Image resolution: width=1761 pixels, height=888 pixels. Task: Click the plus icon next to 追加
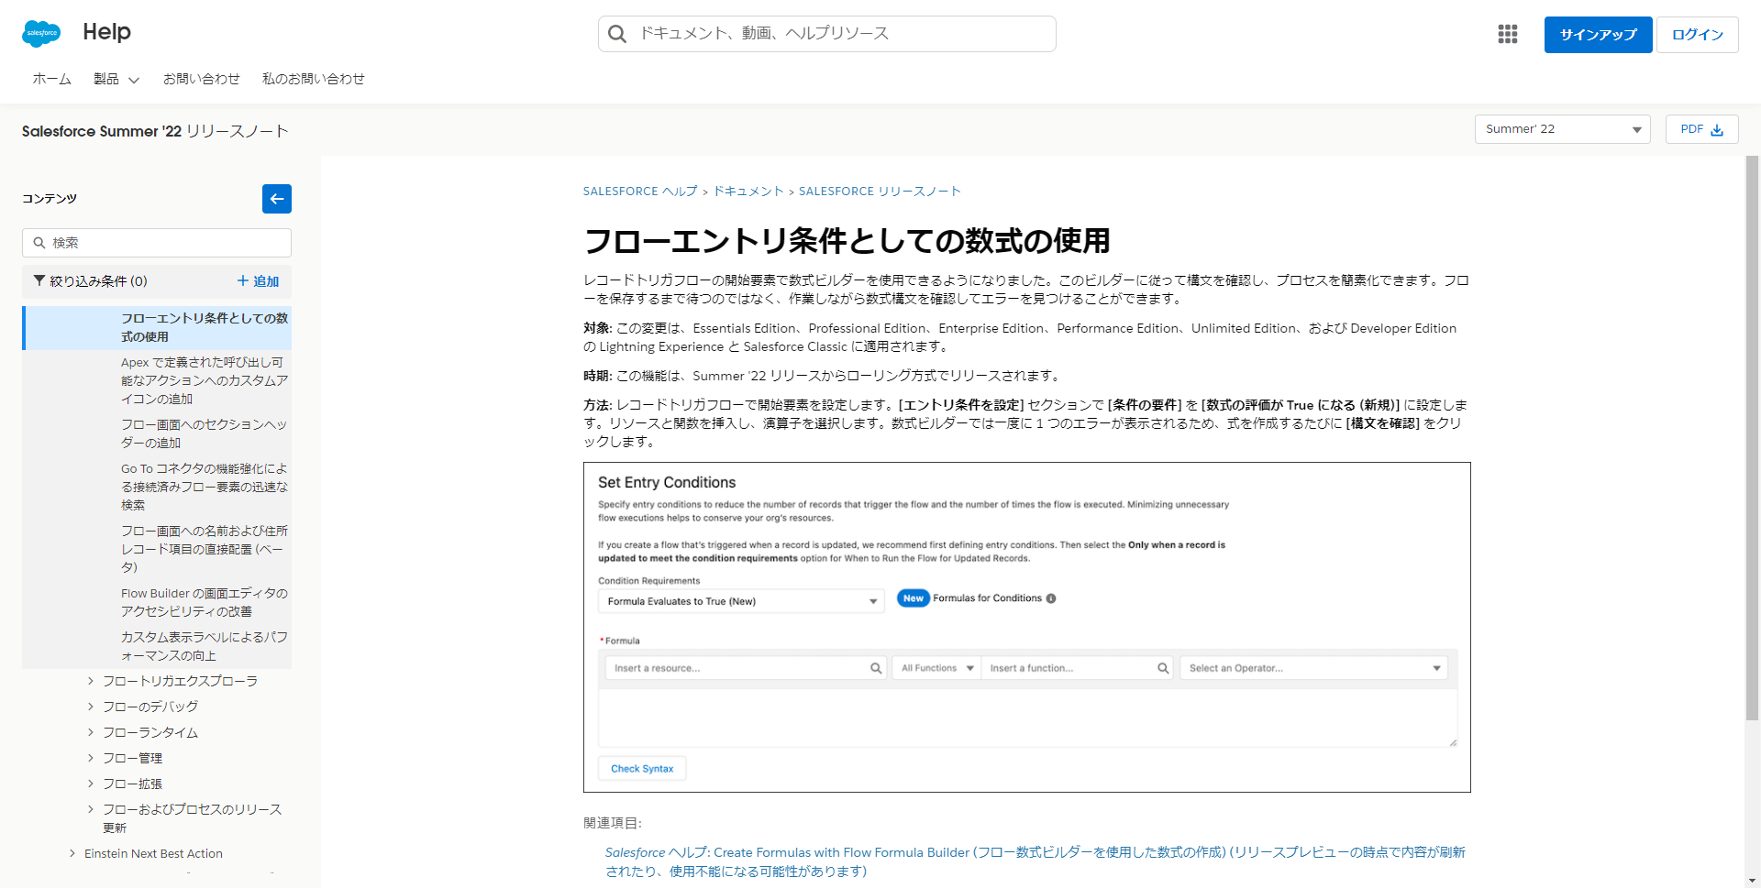click(x=243, y=280)
